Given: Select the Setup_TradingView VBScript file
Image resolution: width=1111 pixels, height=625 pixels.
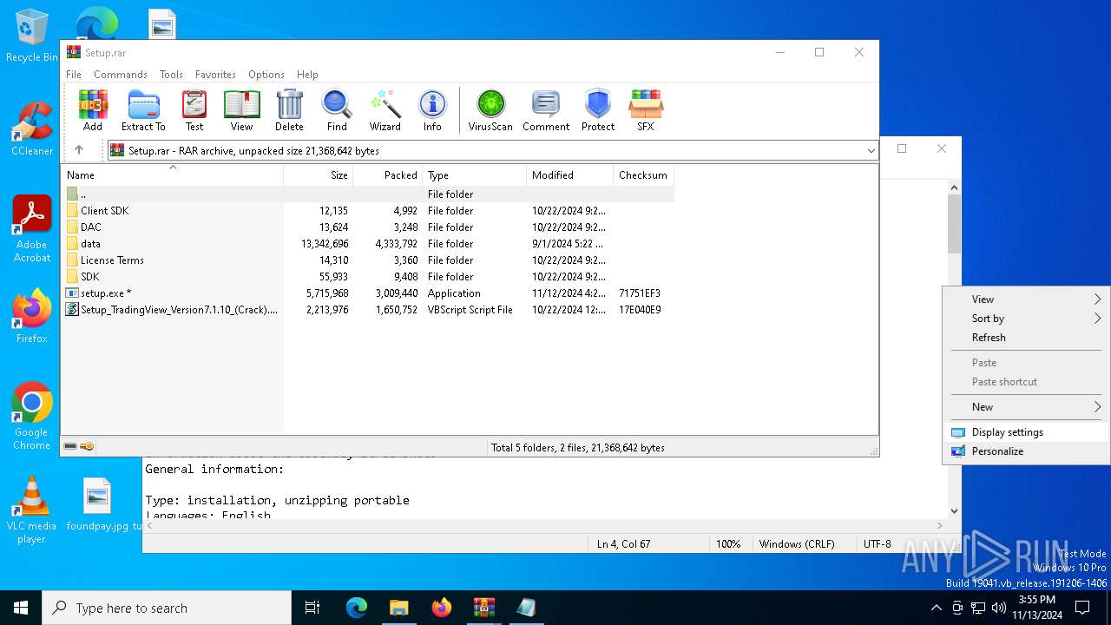Looking at the screenshot, I should coord(368,310).
